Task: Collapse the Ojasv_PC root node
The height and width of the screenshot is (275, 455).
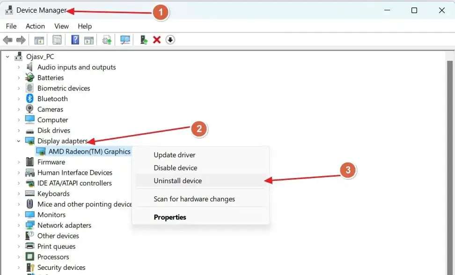Action: click(8, 57)
